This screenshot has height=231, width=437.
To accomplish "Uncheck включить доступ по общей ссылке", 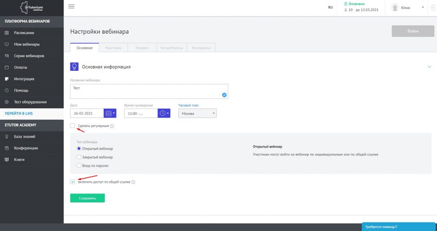I will [73, 182].
